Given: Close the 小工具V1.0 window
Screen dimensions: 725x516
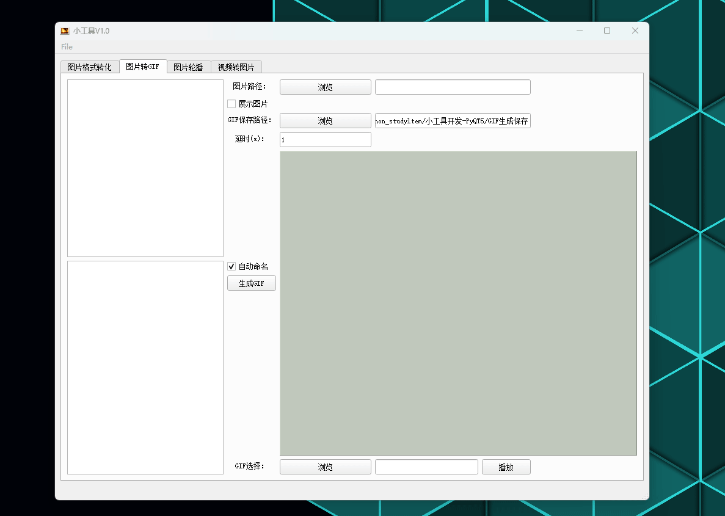Looking at the screenshot, I should pyautogui.click(x=635, y=31).
